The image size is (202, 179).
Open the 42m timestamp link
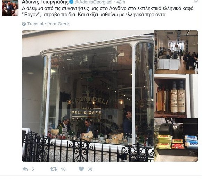pos(121,2)
